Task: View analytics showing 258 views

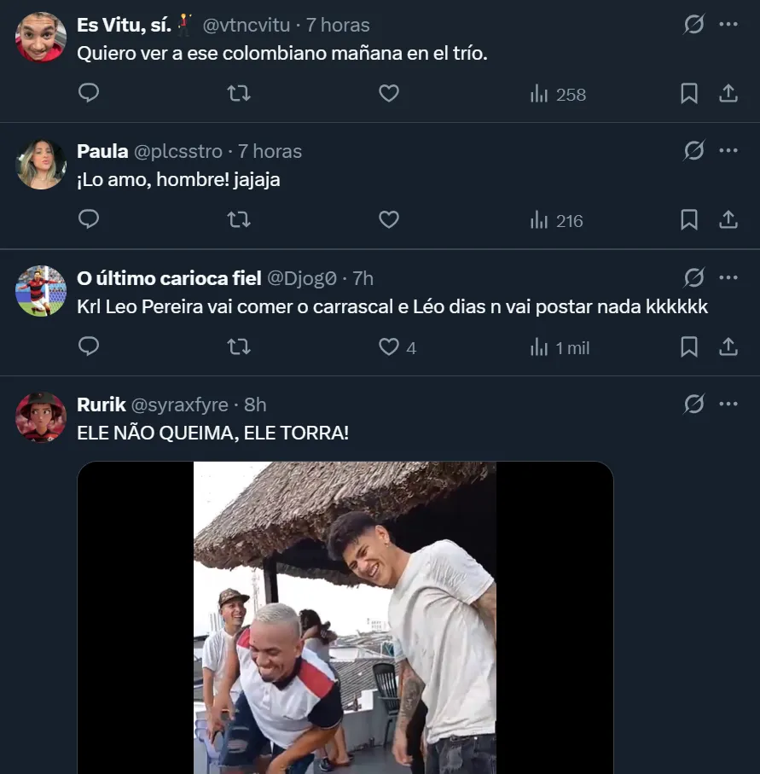Action: [558, 94]
